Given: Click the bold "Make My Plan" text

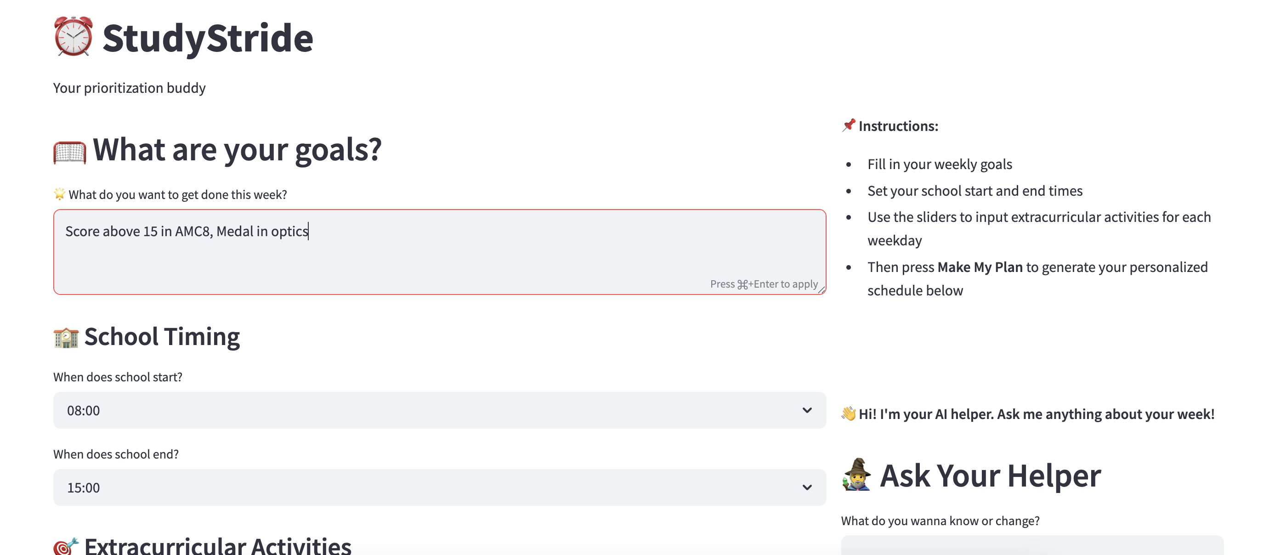Looking at the screenshot, I should [x=980, y=267].
